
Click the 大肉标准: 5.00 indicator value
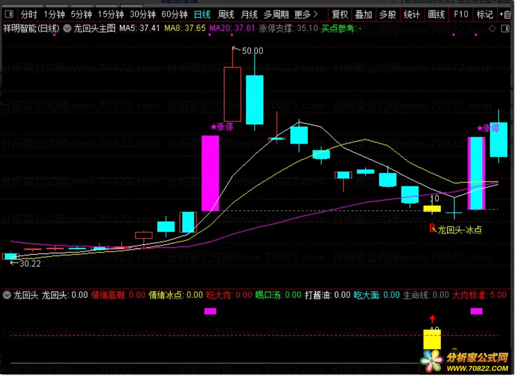click(x=480, y=295)
